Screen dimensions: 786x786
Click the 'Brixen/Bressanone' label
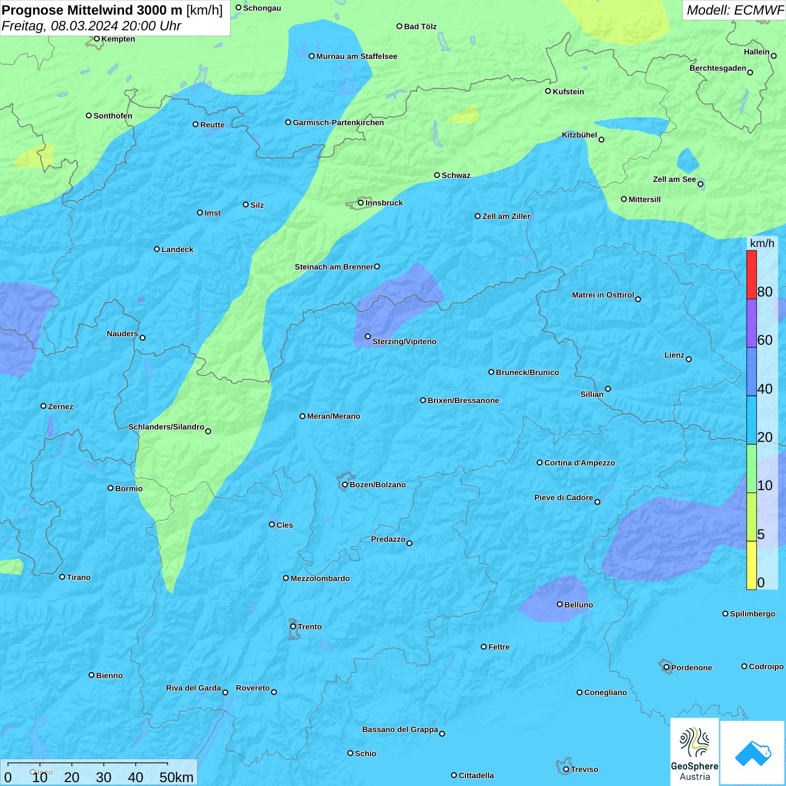pos(463,400)
